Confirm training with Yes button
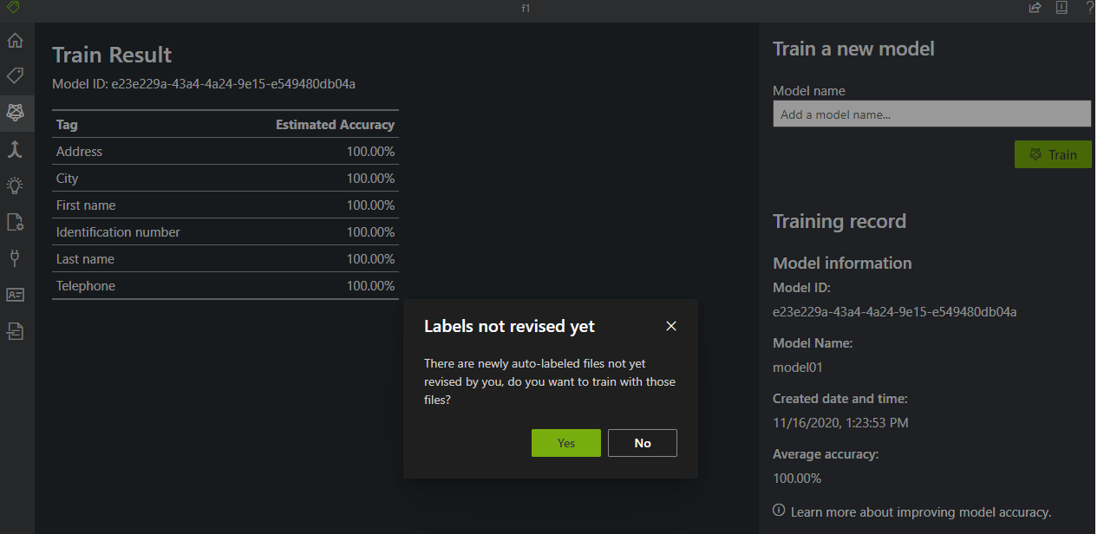Screen dimensions: 1104x534 click(x=566, y=443)
